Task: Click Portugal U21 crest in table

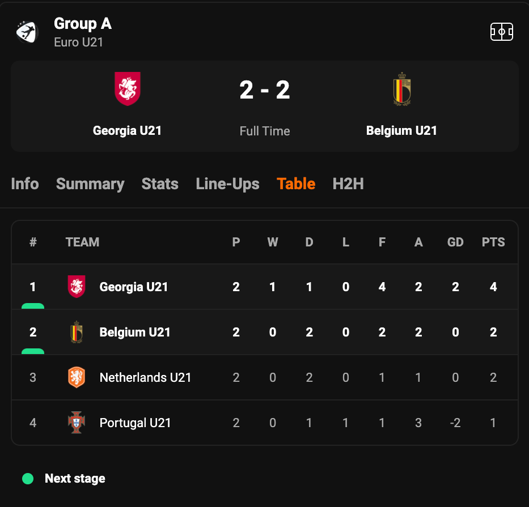Action: [x=77, y=423]
